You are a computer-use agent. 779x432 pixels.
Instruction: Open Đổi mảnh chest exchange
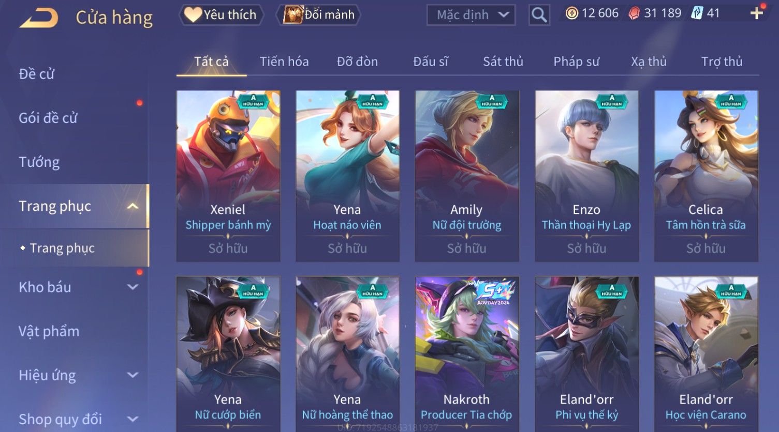point(319,14)
